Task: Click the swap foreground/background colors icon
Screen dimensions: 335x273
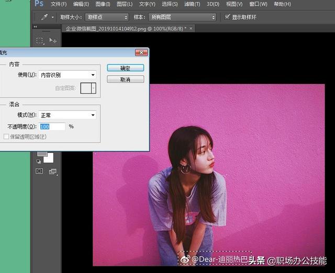Action: (39, 161)
